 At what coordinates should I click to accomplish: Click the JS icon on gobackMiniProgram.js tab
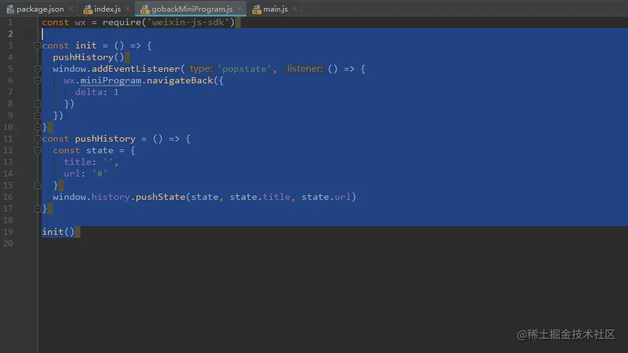[x=145, y=9]
